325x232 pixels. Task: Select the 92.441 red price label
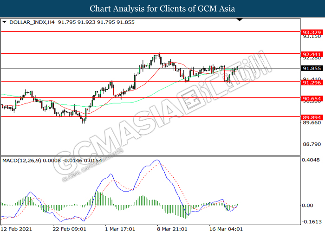point(312,53)
